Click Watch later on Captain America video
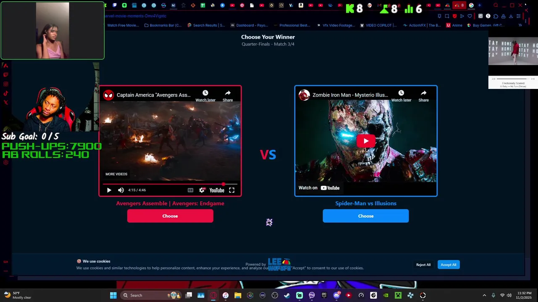Viewport: 538px width, 302px height. pos(205,96)
